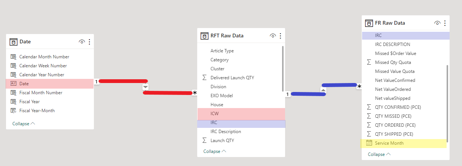Click sigma icon beside Missed Qty Quota
This screenshot has height=166, width=462.
point(369,62)
